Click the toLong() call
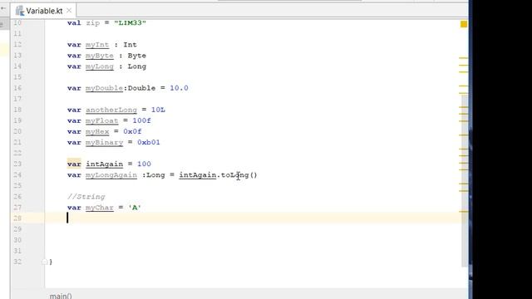This screenshot has width=532, height=299. pos(239,175)
